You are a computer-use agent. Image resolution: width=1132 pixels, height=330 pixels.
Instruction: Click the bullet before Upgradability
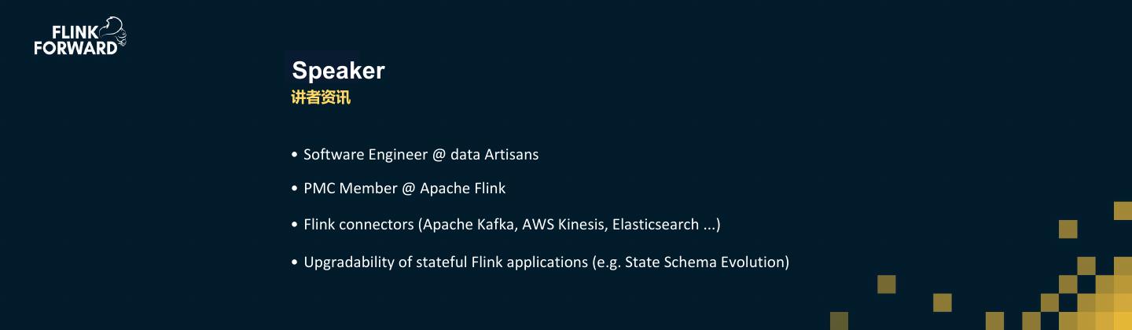(294, 262)
